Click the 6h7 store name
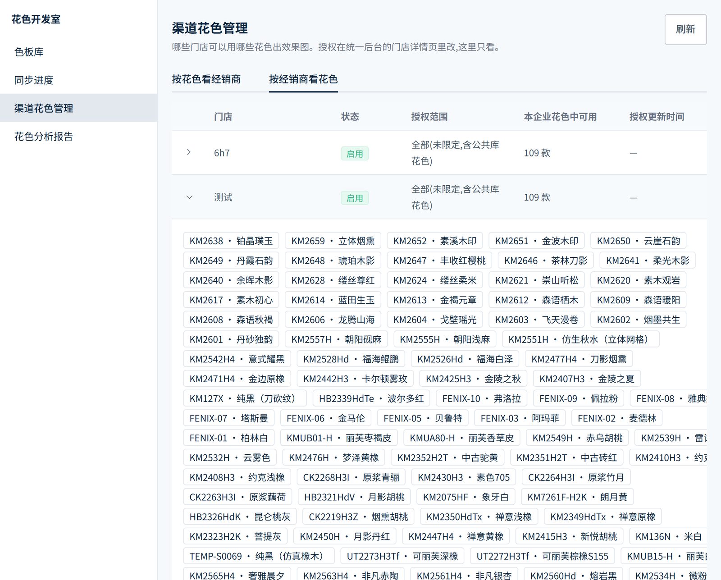 tap(222, 153)
